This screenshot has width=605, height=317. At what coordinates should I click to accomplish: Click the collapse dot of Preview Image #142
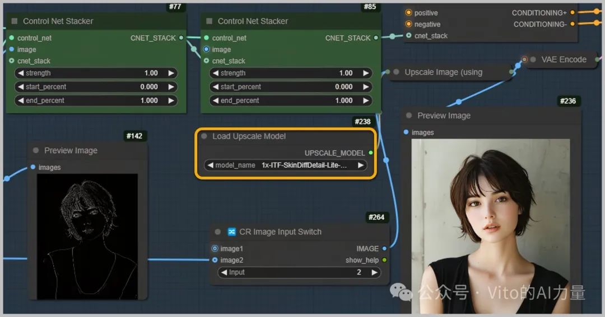coord(36,150)
